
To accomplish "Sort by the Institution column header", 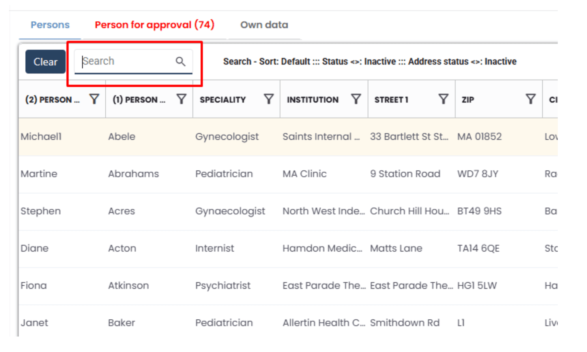I will (x=312, y=100).
